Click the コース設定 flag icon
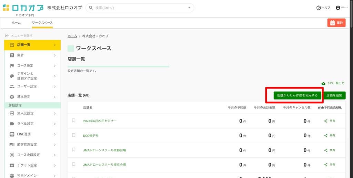 [x=12, y=66]
